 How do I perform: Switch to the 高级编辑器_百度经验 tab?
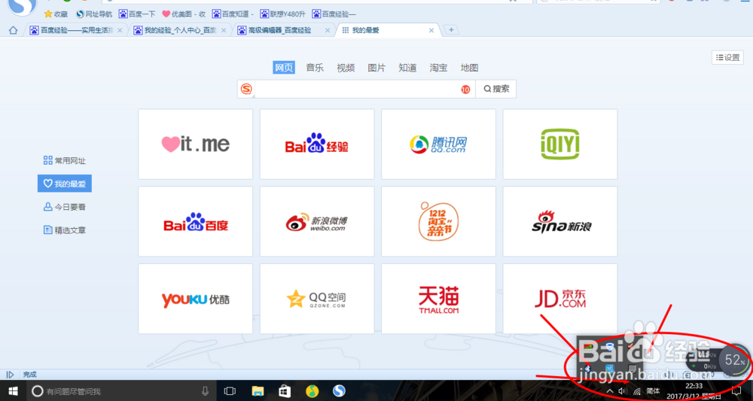(285, 30)
